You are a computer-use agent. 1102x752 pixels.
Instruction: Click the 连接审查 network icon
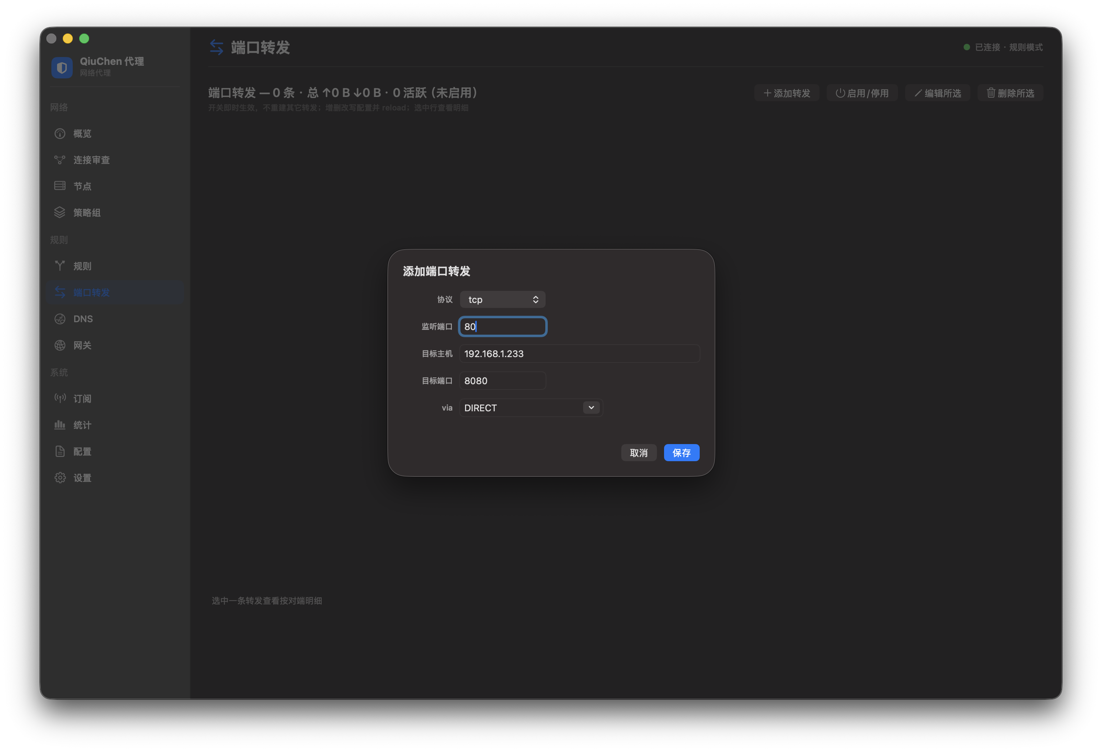pos(60,160)
